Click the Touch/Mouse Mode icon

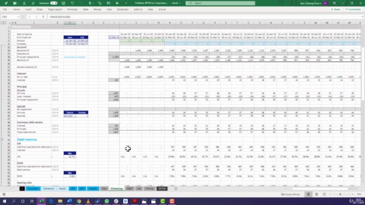click(x=90, y=3)
